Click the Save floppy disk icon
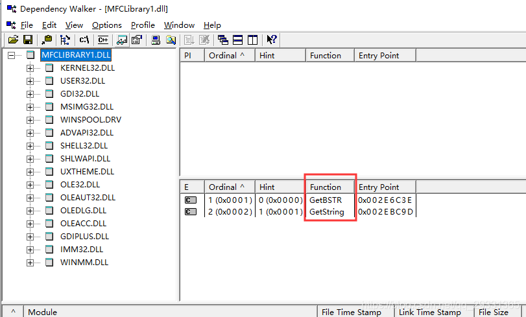 (28, 40)
